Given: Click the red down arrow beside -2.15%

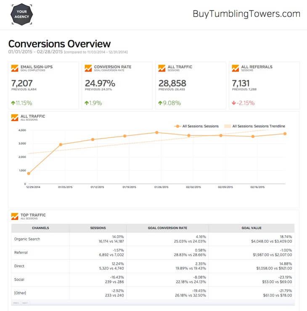Looking at the screenshot, I should tap(234, 103).
